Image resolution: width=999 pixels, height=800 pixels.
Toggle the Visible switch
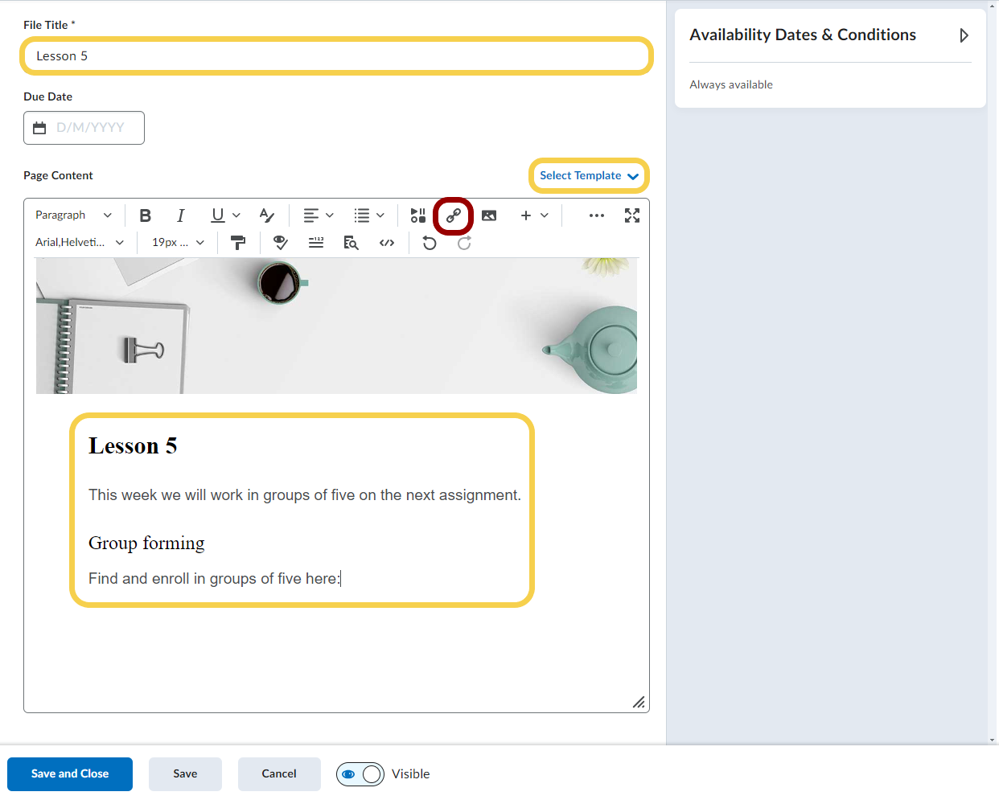tap(360, 774)
